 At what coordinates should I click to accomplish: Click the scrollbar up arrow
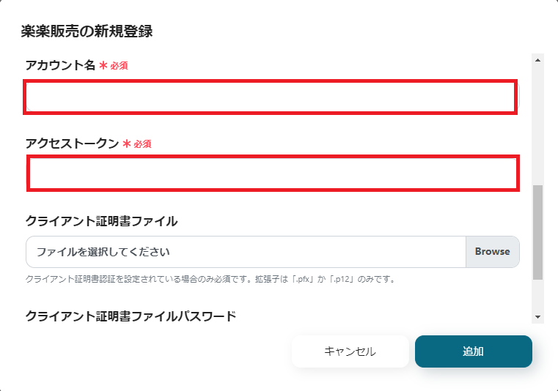pos(538,60)
